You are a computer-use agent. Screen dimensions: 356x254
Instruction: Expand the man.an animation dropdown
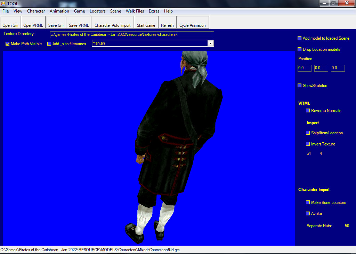point(210,43)
